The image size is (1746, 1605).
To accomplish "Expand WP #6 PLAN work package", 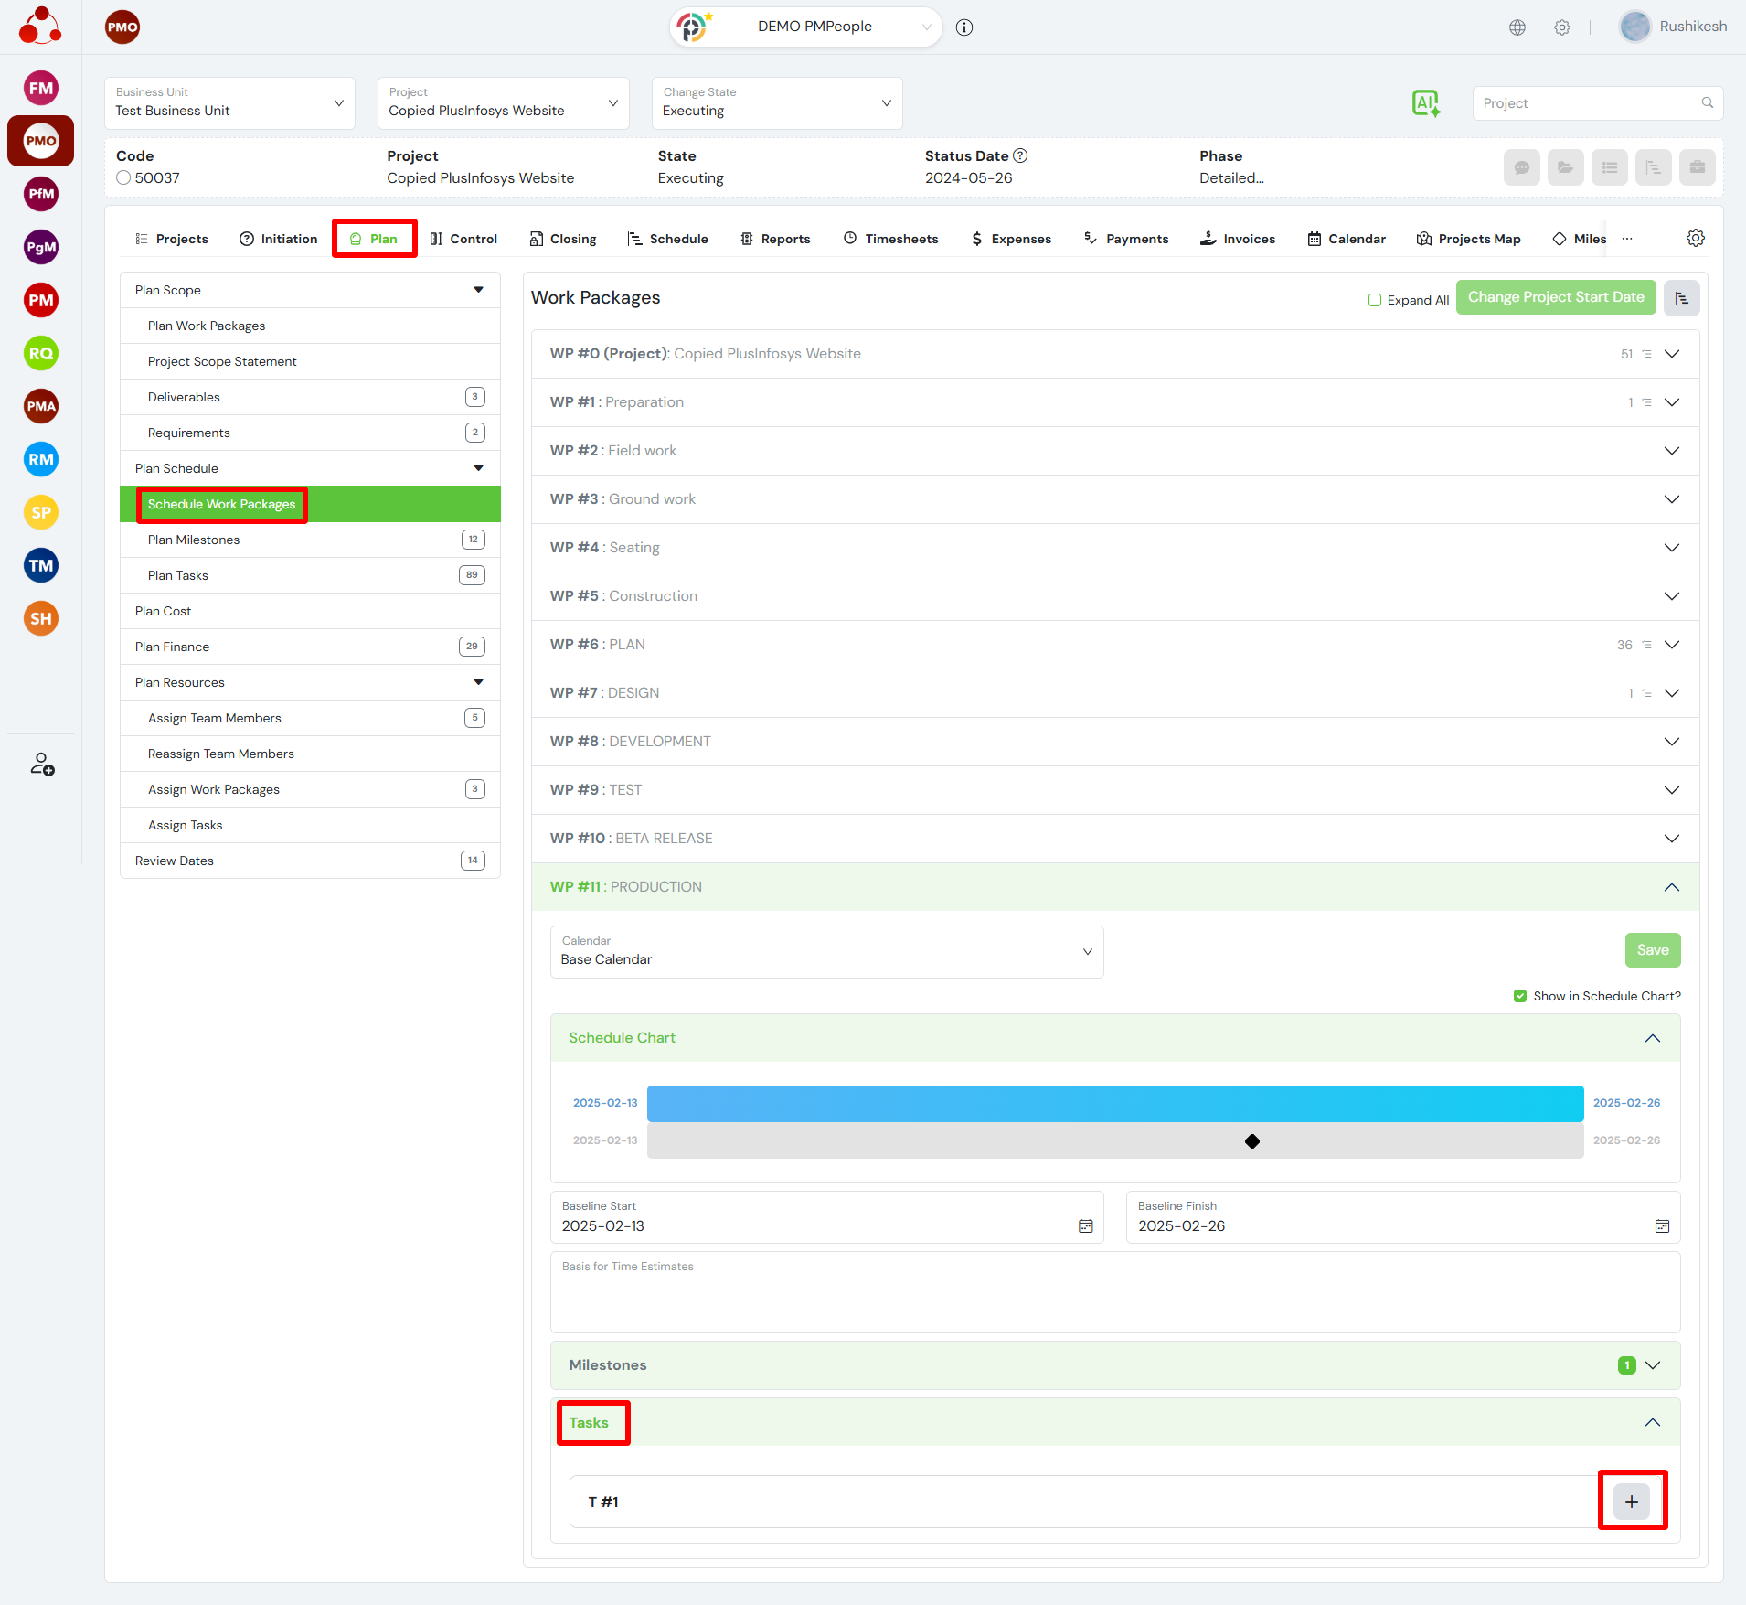I will click(x=1671, y=645).
